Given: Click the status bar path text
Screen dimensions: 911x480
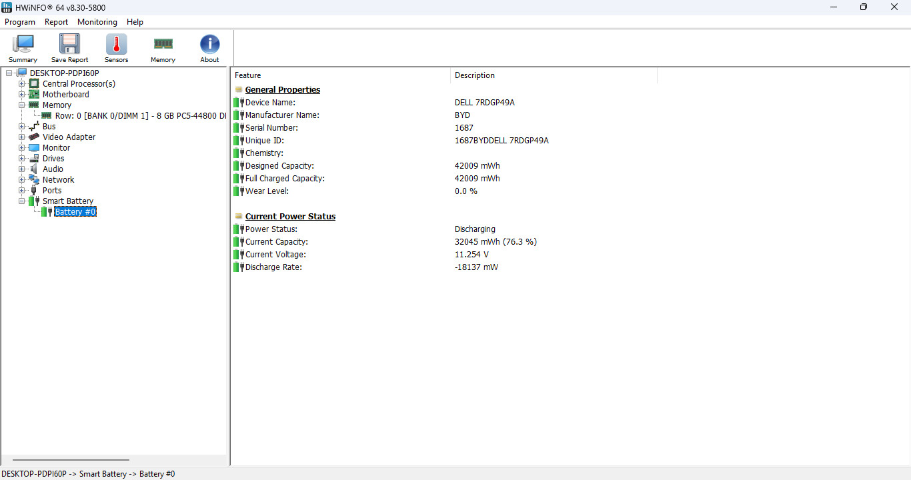Looking at the screenshot, I should point(88,474).
